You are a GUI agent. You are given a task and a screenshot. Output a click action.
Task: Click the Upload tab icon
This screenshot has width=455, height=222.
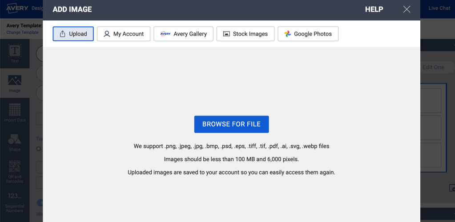point(63,34)
